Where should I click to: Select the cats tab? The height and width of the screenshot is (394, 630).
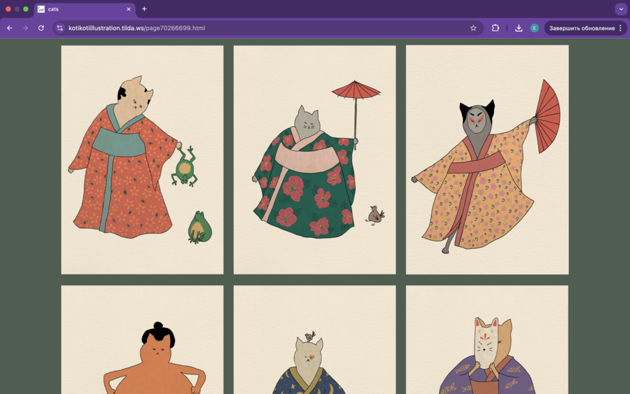click(85, 9)
